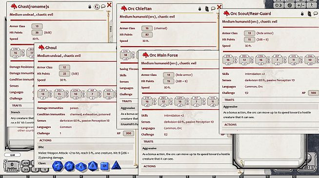The width and height of the screenshot is (319, 178).
Task: Click the XP 200 field on Ghoul sheet
Action: pos(128,133)
